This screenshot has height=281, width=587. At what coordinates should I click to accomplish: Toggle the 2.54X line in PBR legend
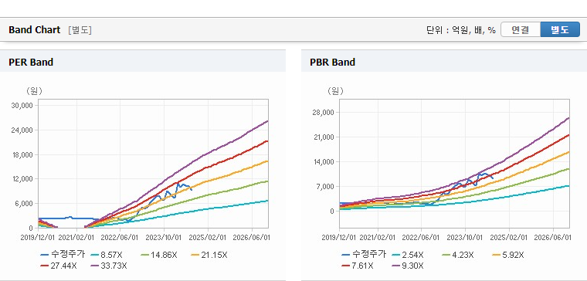click(x=408, y=256)
